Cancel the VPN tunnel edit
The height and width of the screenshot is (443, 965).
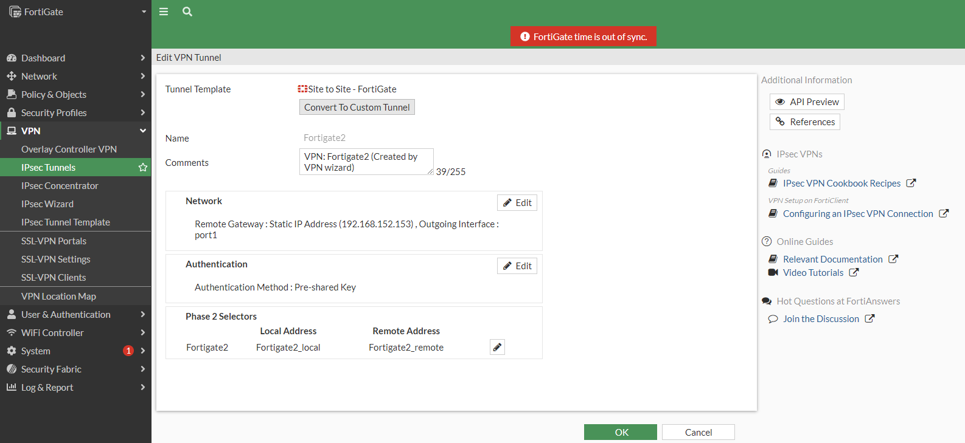pyautogui.click(x=698, y=432)
